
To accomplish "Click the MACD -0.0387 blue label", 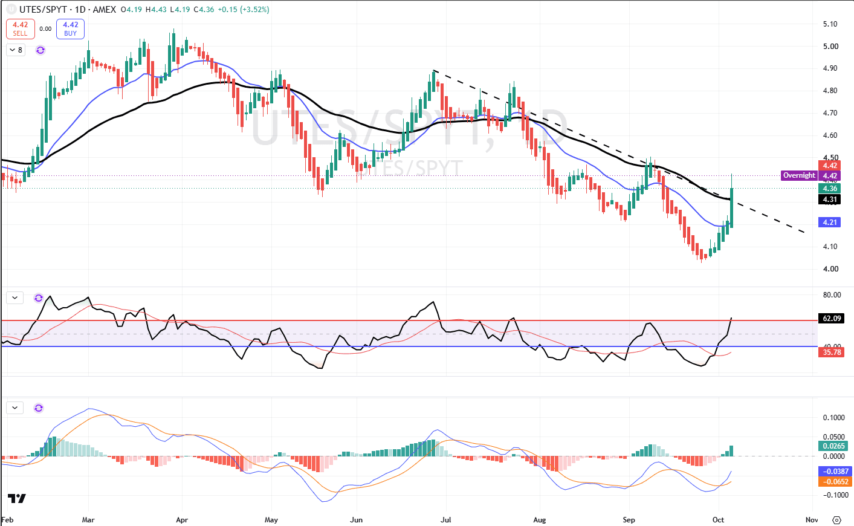I will coord(835,472).
